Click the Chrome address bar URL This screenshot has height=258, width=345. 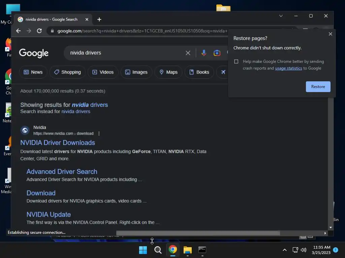point(142,31)
